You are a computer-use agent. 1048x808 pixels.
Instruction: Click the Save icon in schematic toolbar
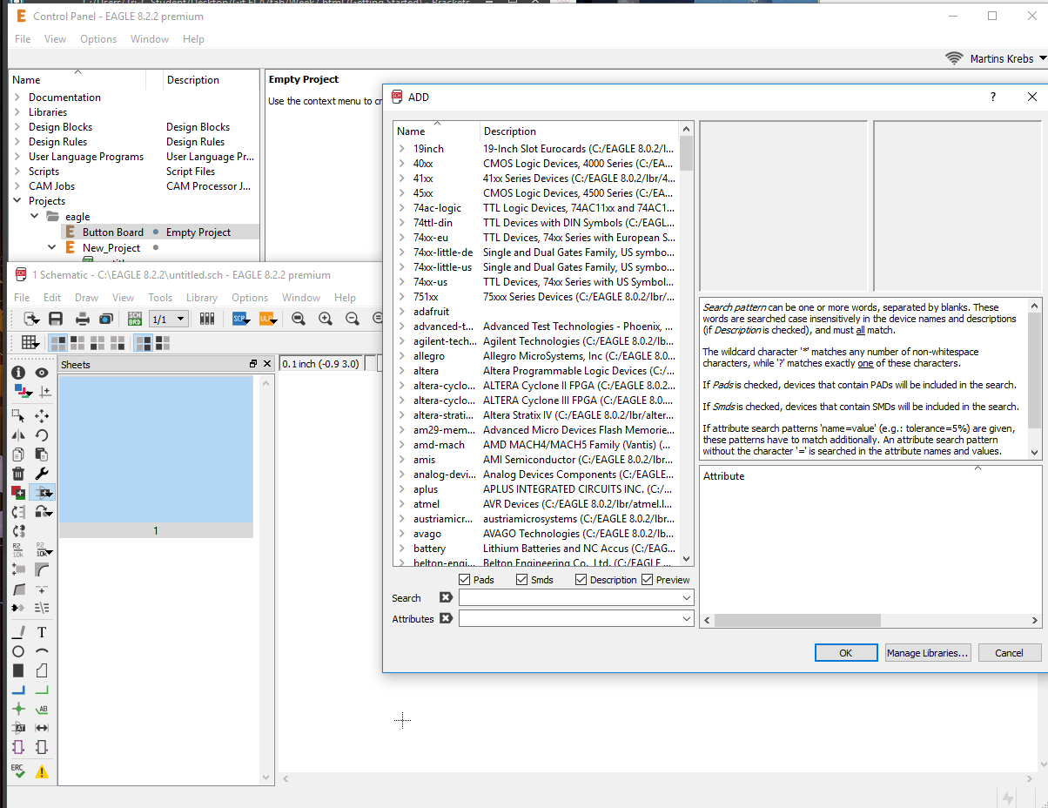[56, 319]
